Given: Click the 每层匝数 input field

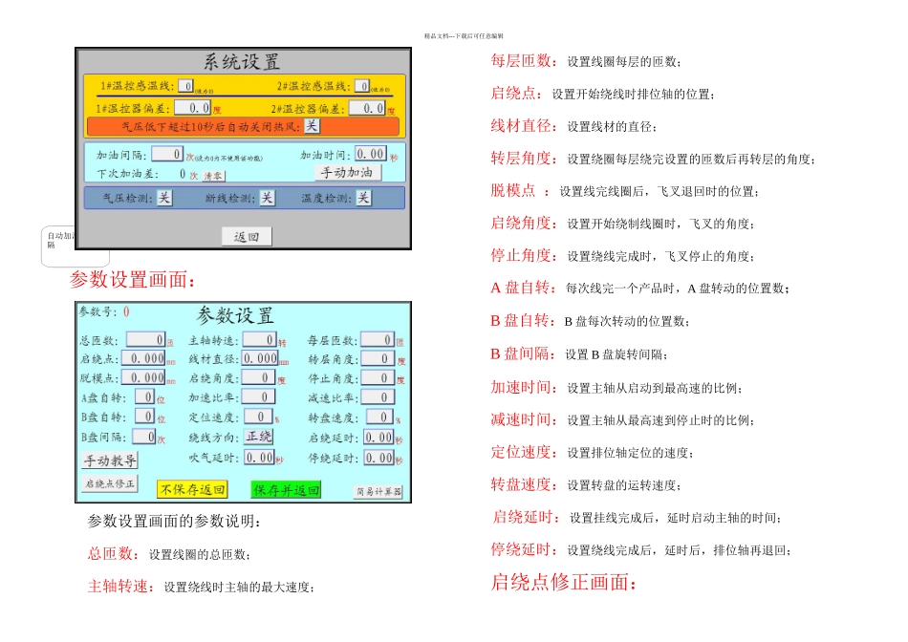Looking at the screenshot, I should coord(378,340).
